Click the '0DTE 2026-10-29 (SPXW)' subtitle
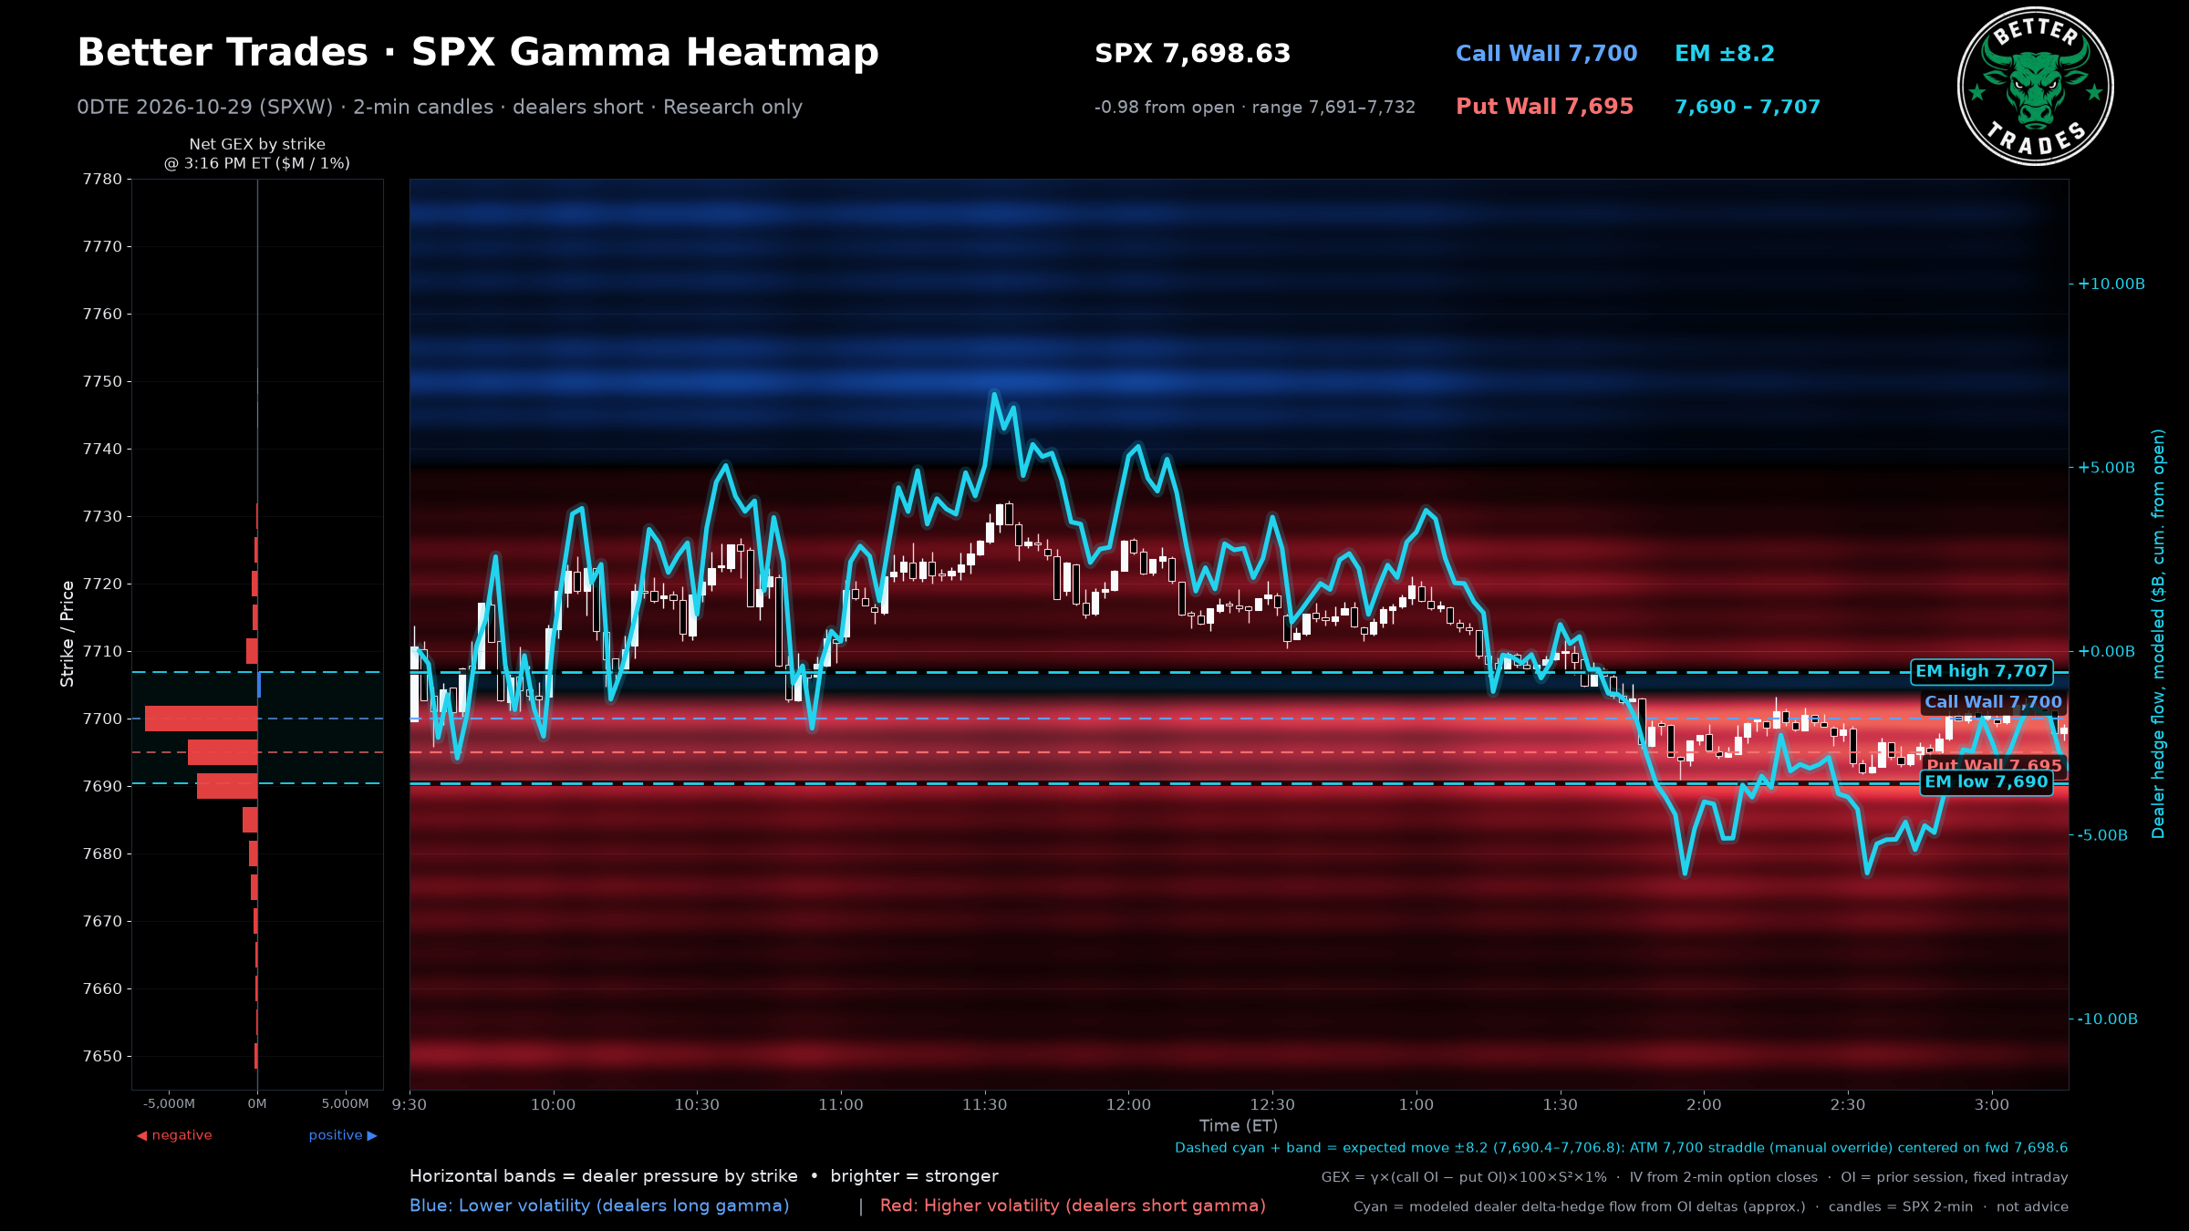 click(205, 107)
